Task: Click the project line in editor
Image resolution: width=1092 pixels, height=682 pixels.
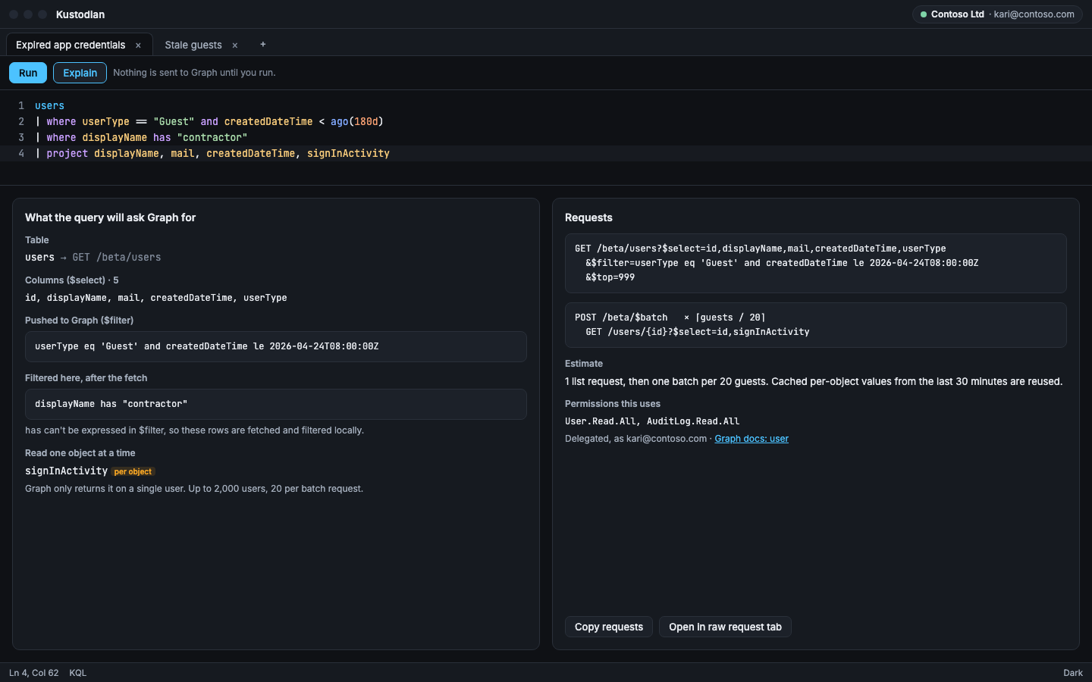Action: tap(212, 153)
